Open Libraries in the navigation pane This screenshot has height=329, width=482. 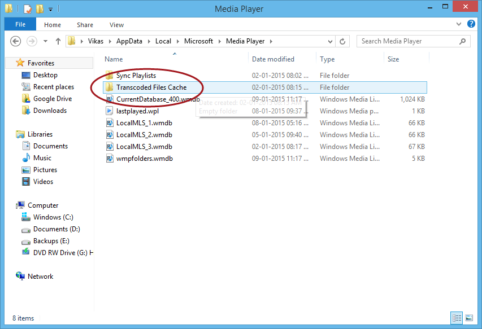[x=40, y=134]
